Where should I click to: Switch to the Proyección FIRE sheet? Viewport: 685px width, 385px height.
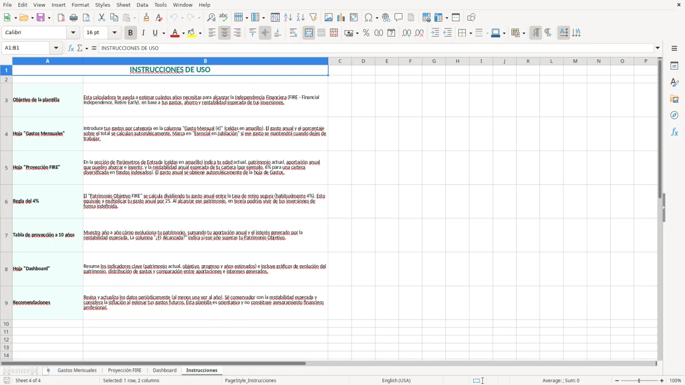click(124, 370)
